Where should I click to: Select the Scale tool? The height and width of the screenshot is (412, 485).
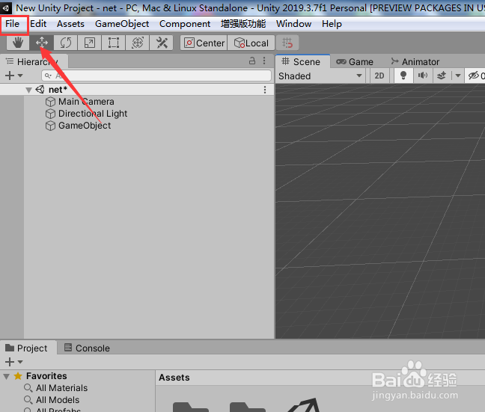pyautogui.click(x=89, y=43)
